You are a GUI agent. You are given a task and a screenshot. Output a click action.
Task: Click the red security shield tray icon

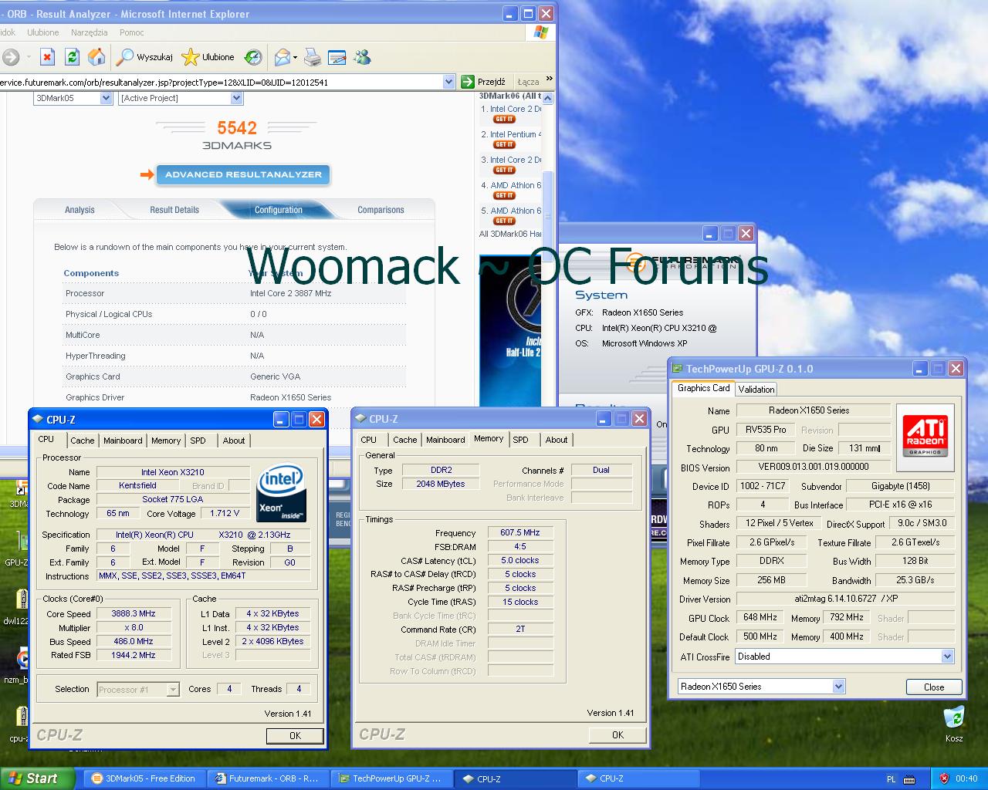tap(944, 778)
